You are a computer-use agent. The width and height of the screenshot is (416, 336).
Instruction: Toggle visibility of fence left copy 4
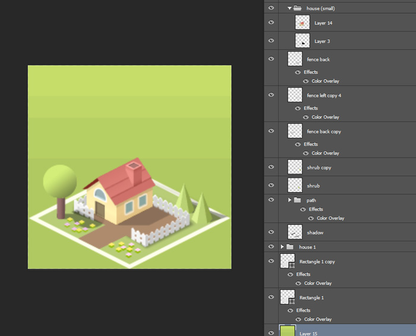coord(271,95)
